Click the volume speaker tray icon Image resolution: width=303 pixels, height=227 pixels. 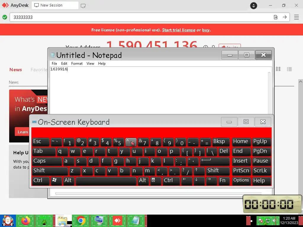[274, 220]
